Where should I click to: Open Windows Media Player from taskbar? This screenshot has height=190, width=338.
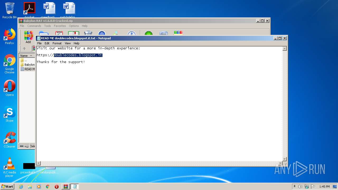pyautogui.click(x=39, y=187)
